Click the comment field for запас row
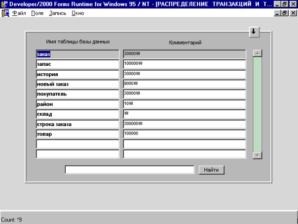 [185, 64]
